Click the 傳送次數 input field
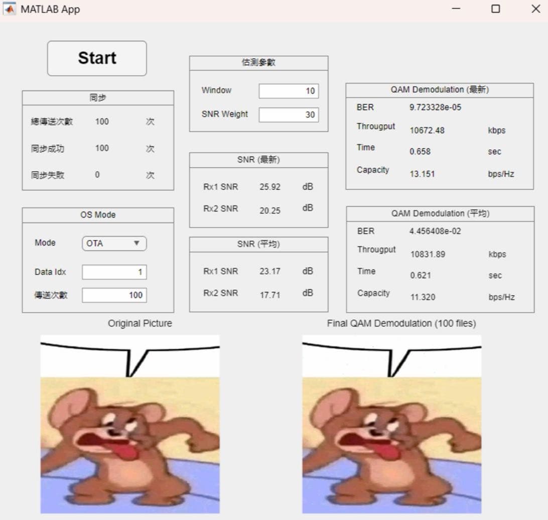 [114, 295]
